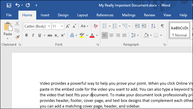Screen dimensions: 193x109
Task: Click the word 'professionally' in document
Action: 175,95
